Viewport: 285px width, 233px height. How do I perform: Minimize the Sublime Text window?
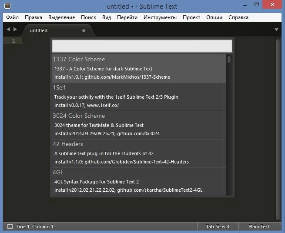coord(245,5)
